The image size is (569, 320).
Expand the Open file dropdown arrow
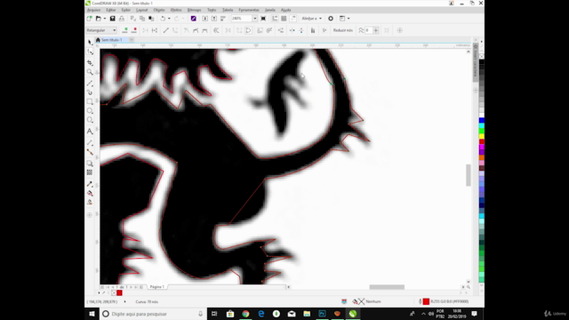click(105, 19)
